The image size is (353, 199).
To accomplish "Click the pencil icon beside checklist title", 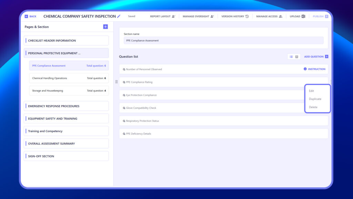I will coord(119,16).
